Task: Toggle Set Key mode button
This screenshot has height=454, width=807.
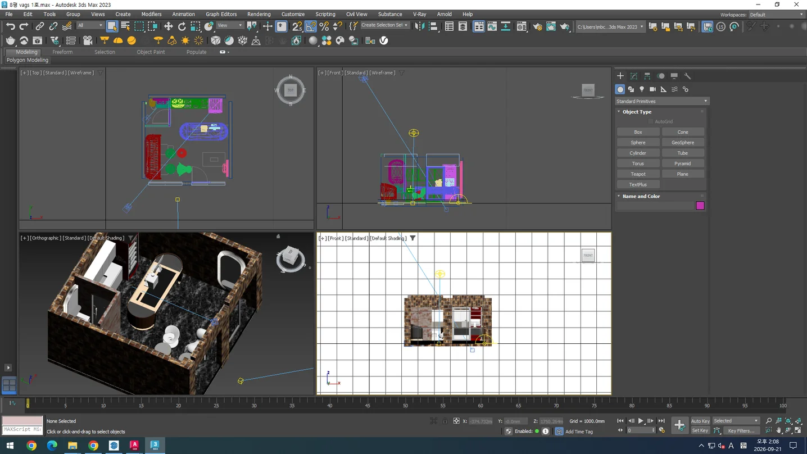Action: click(700, 430)
